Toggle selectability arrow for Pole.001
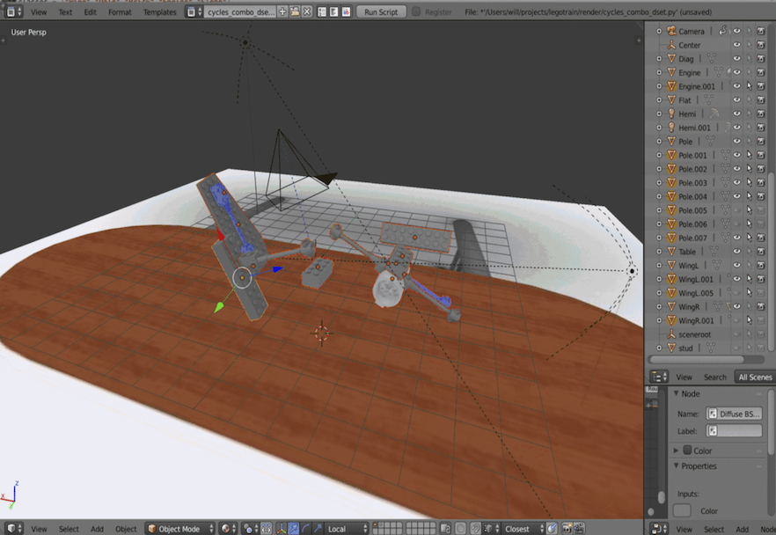The height and width of the screenshot is (535, 776). click(749, 155)
